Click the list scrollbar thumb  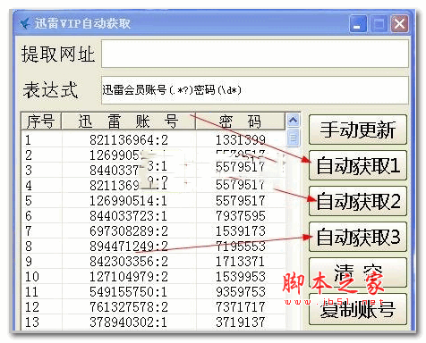293,138
